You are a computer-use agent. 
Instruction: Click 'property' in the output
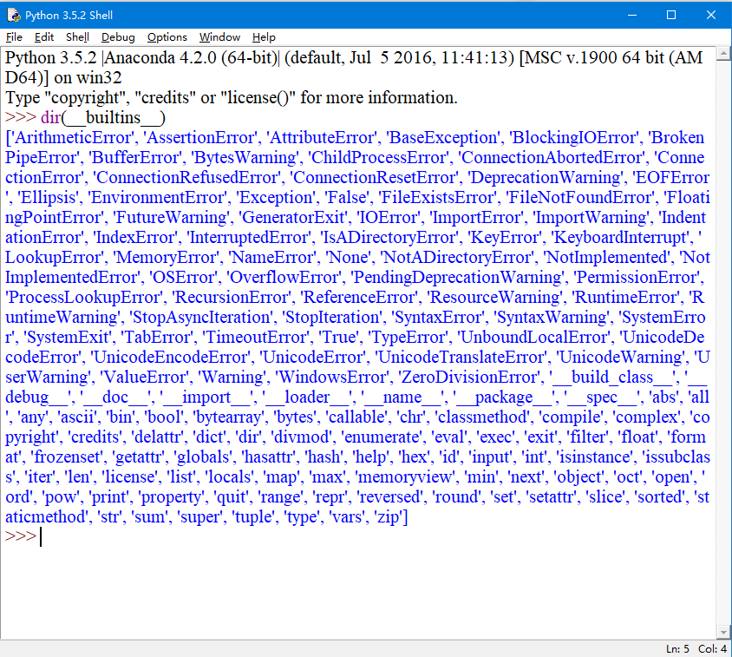pos(173,496)
